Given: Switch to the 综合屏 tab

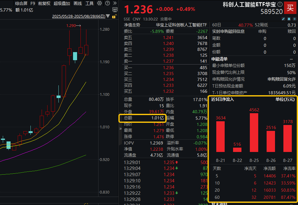Looking at the screenshot, I should pos(21,3).
